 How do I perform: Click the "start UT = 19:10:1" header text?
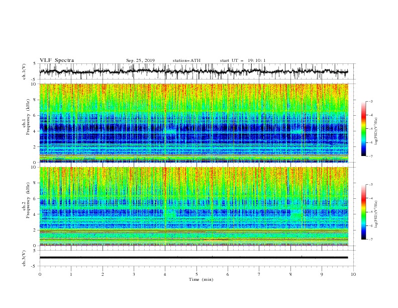[243, 60]
